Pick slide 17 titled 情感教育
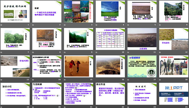The width and height of the screenshot is (189, 108). pos(142,66)
